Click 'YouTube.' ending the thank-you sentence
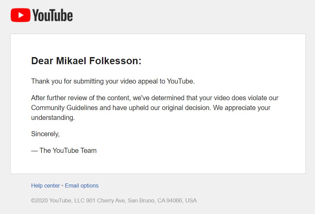Viewport: 315px width, 214px height. click(181, 82)
